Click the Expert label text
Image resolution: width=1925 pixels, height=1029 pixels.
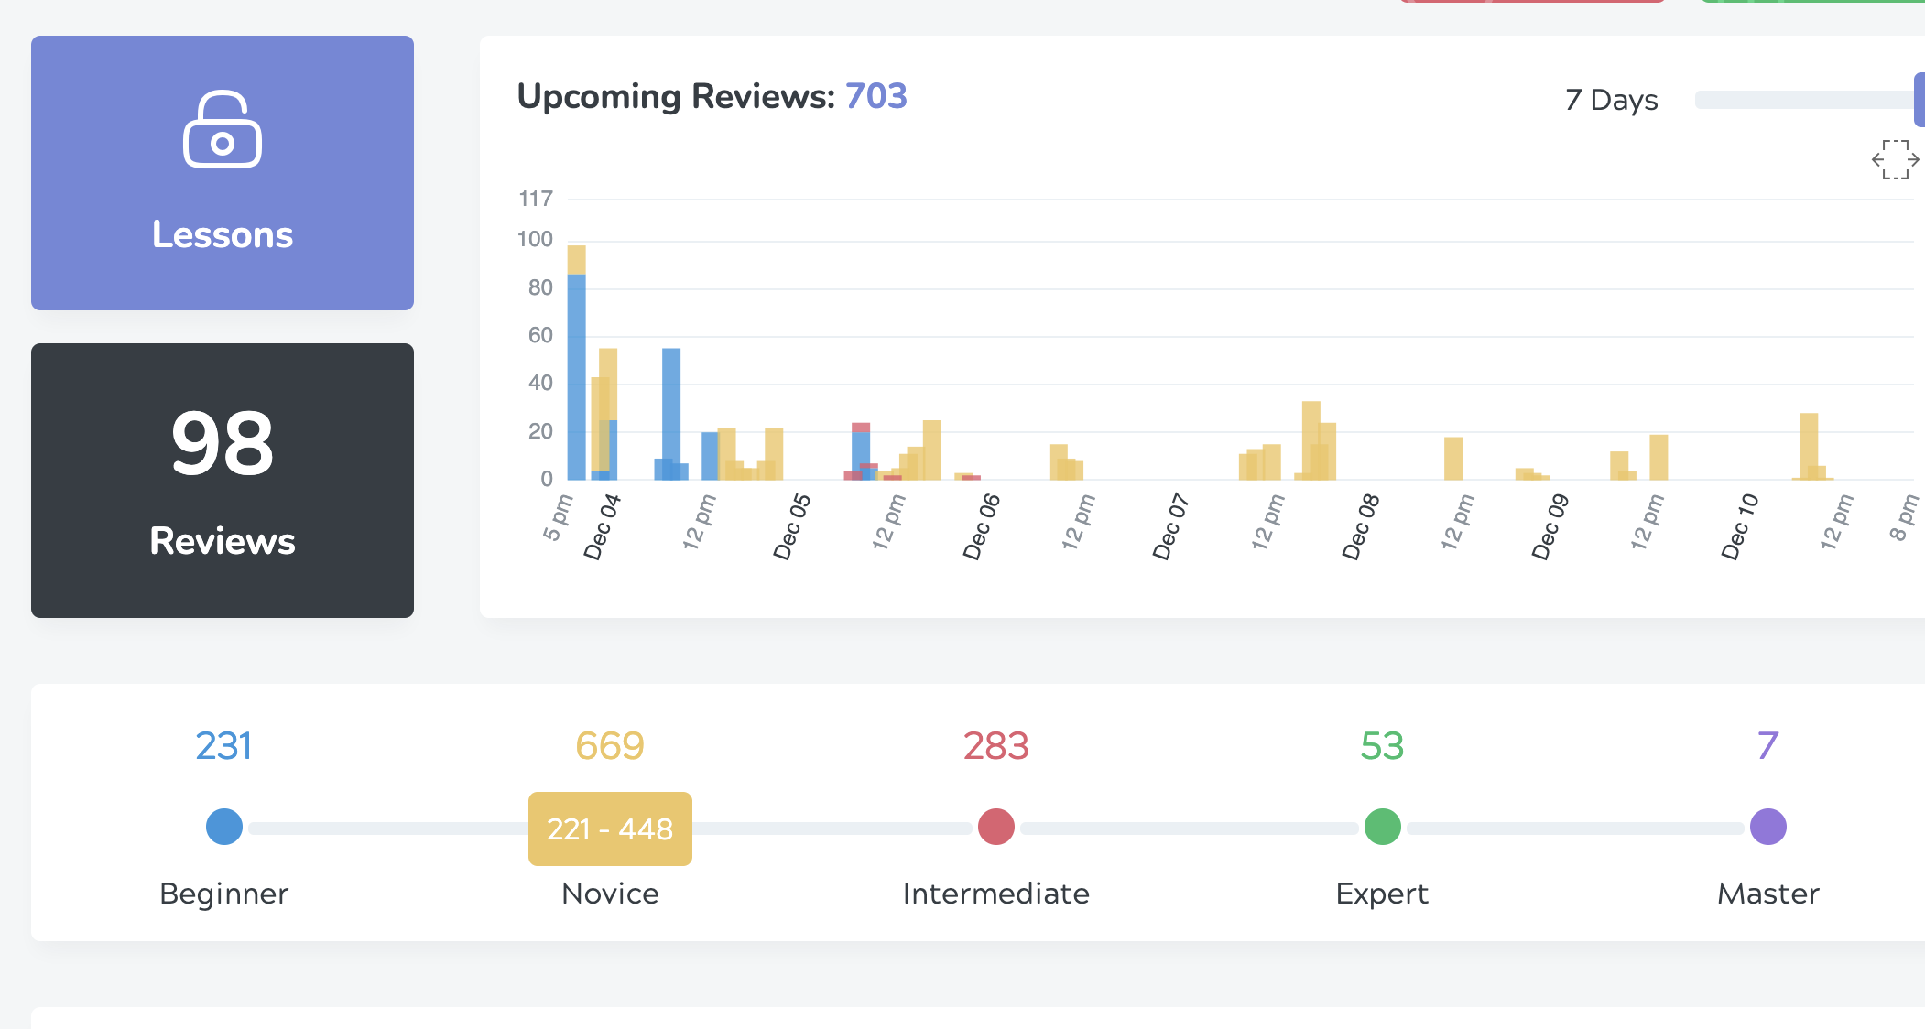click(1382, 894)
